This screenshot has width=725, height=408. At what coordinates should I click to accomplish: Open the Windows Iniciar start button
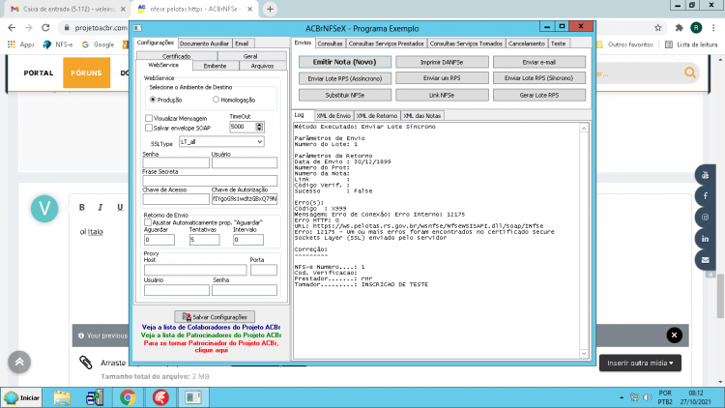(21, 397)
